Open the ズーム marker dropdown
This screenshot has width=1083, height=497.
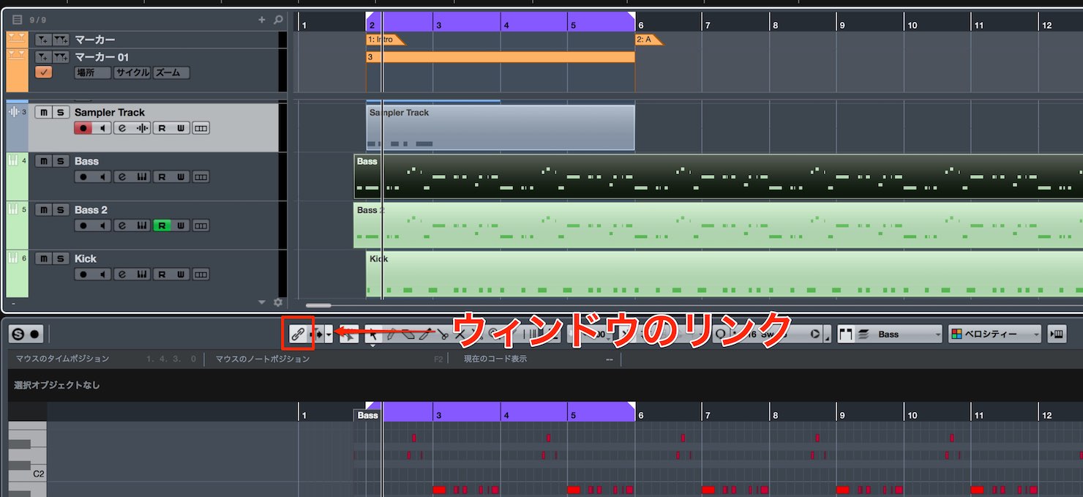coord(171,72)
